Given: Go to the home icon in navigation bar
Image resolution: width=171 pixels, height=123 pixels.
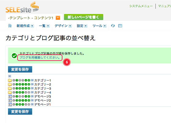Looking at the screenshot, I should (10, 26).
